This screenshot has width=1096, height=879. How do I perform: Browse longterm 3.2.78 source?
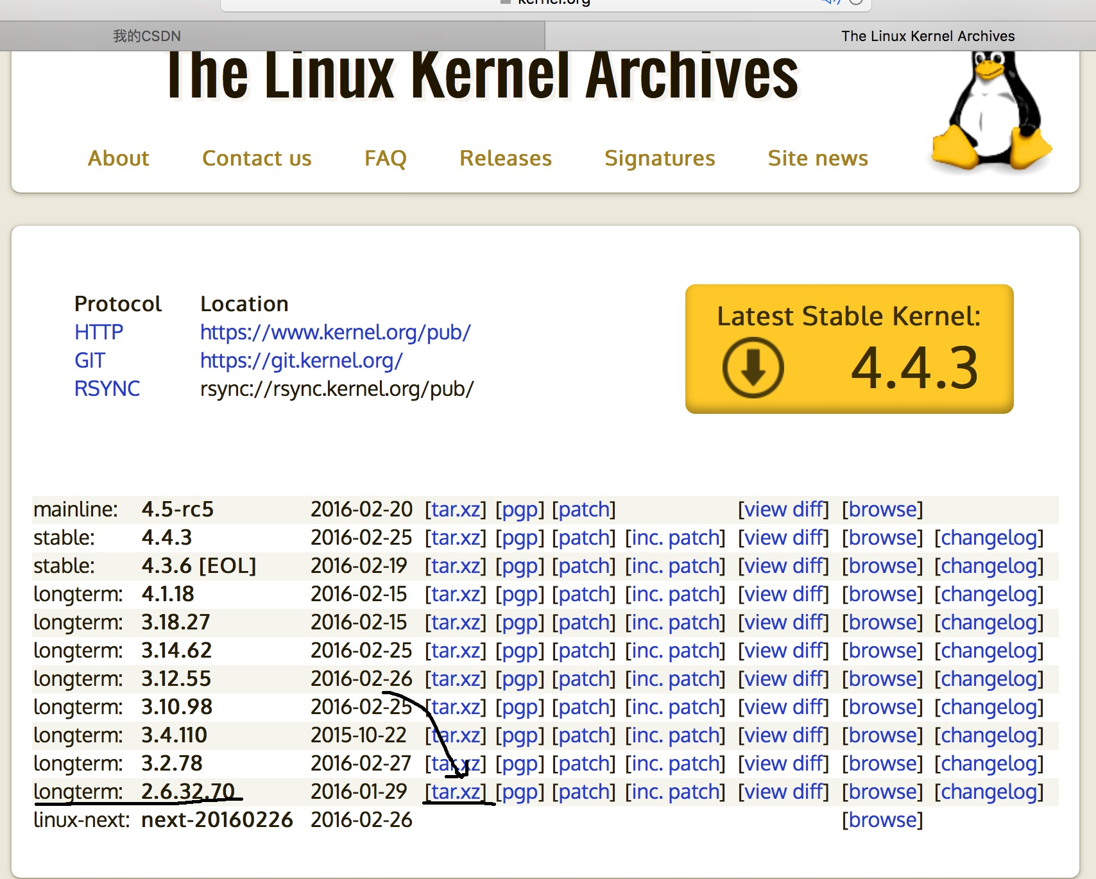click(x=882, y=764)
